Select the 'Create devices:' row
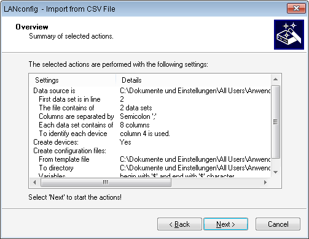The width and height of the screenshot is (309, 239). [x=150, y=142]
